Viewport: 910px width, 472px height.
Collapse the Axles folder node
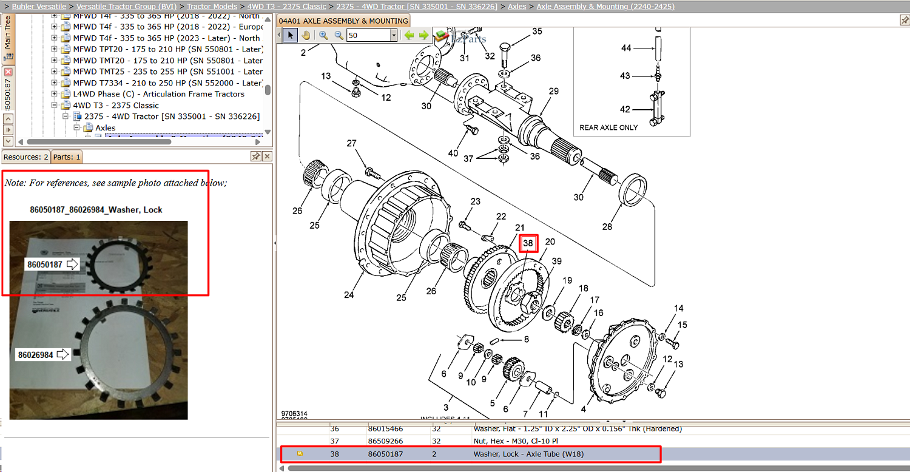point(76,127)
